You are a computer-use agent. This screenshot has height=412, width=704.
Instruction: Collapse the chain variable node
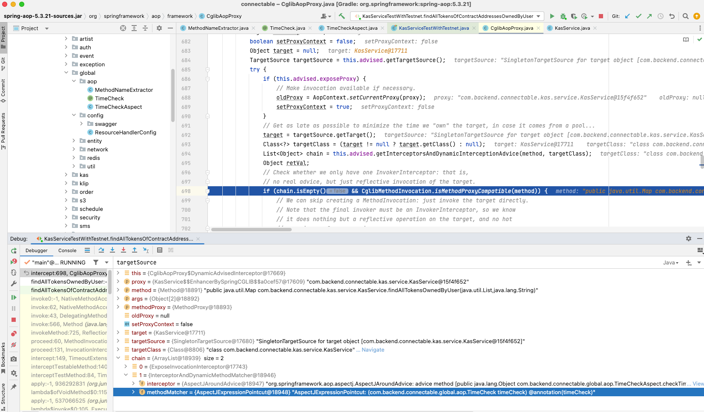118,358
